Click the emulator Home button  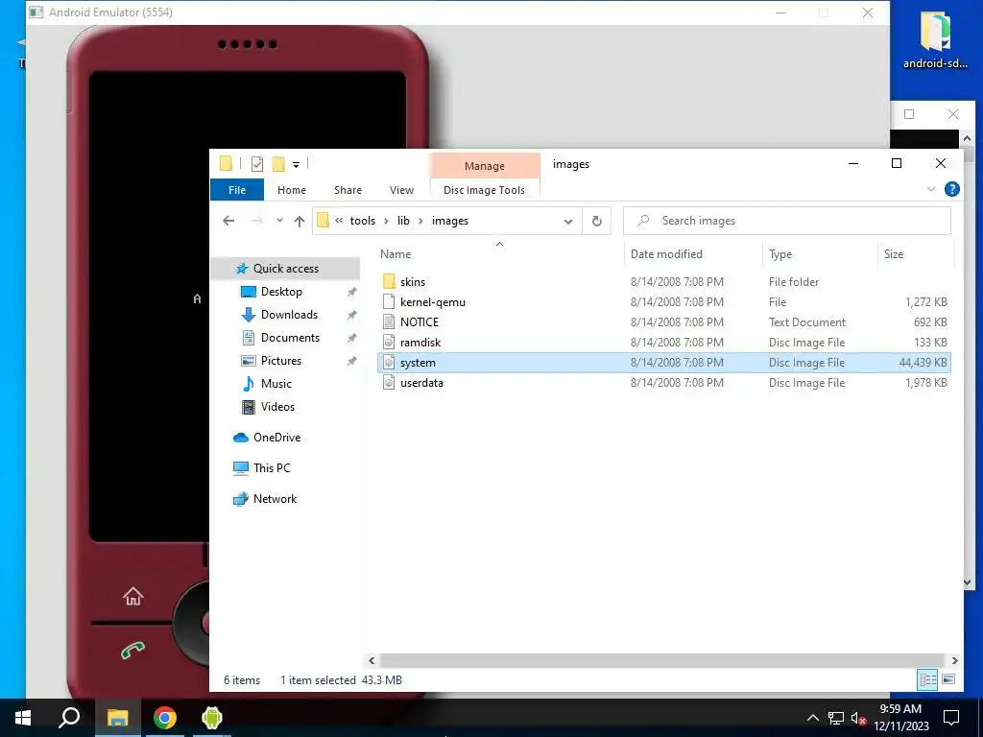tap(132, 596)
